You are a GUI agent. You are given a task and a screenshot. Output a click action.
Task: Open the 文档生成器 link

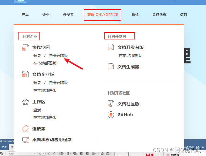[x=128, y=67]
